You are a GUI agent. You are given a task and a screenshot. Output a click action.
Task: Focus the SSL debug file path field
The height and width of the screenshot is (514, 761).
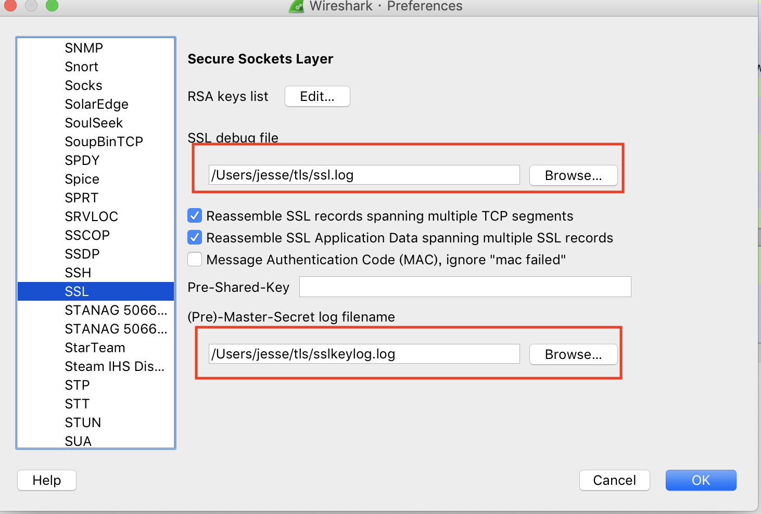tap(364, 175)
